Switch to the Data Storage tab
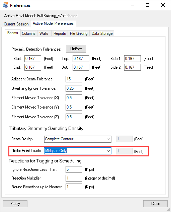The image size is (171, 212). point(102,33)
